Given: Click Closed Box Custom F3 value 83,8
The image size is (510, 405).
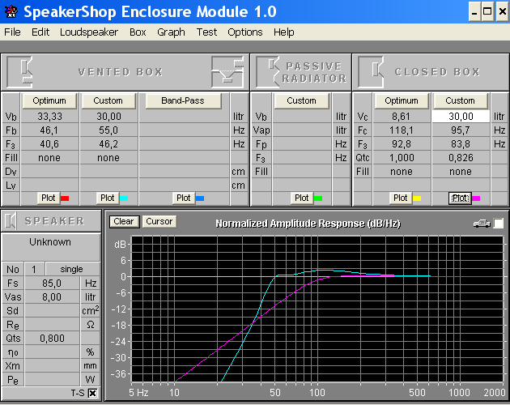Looking at the screenshot, I should 461,144.
